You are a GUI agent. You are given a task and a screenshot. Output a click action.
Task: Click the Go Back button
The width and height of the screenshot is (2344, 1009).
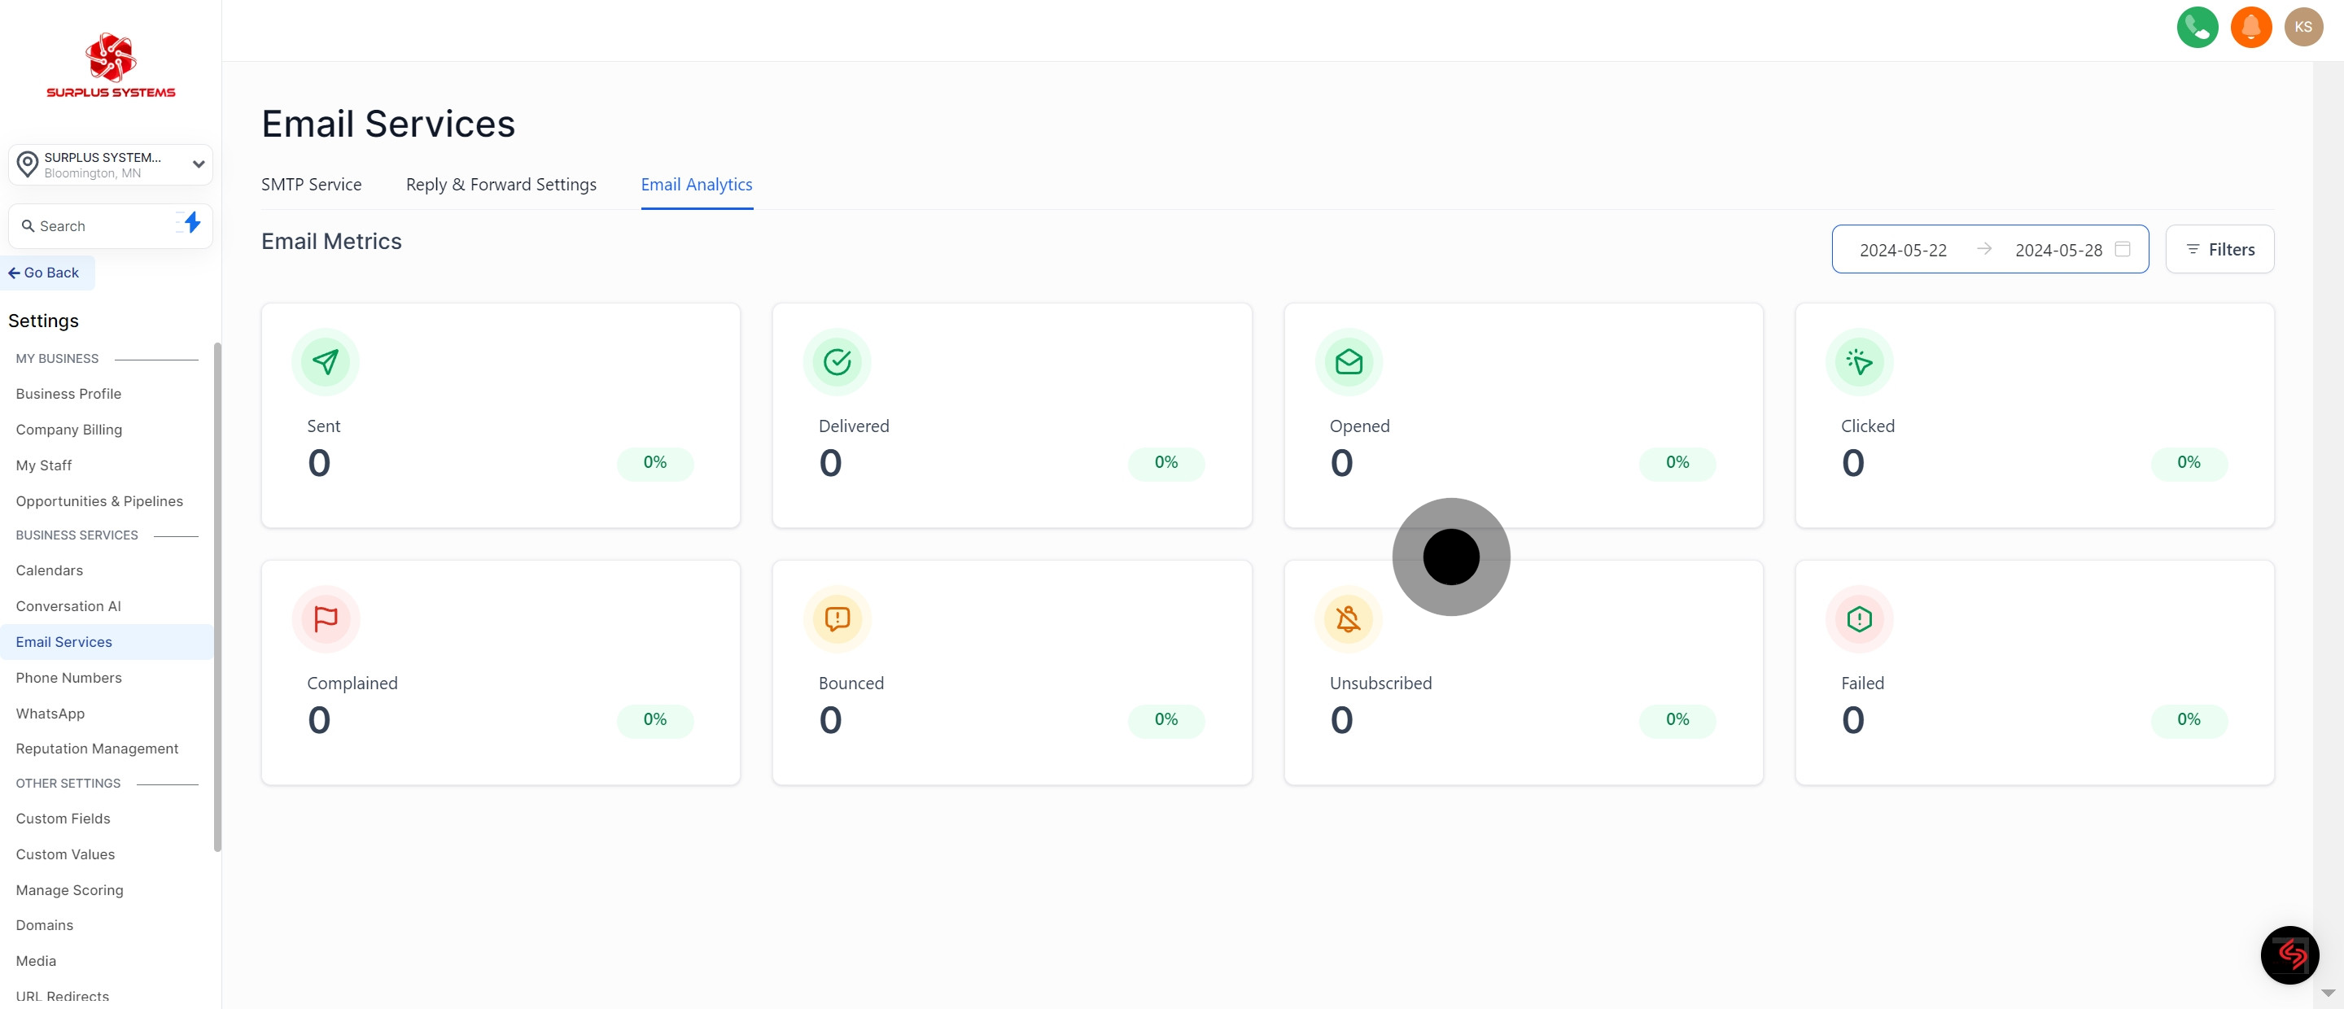click(45, 273)
